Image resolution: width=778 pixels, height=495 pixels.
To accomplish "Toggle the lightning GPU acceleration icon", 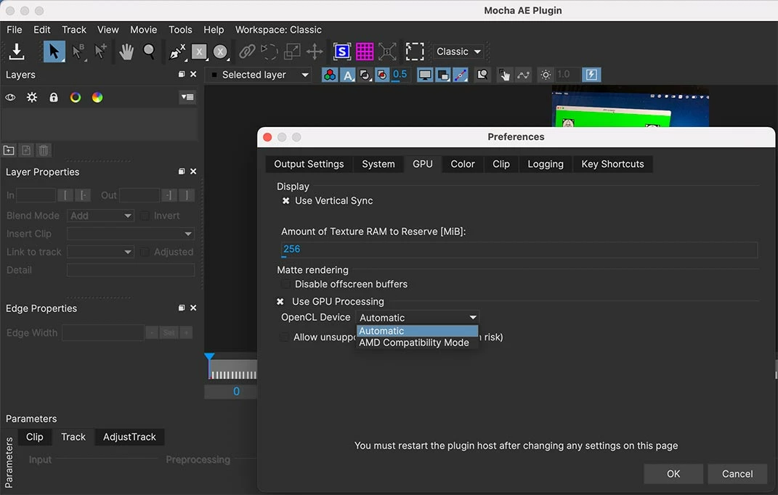I will click(591, 75).
